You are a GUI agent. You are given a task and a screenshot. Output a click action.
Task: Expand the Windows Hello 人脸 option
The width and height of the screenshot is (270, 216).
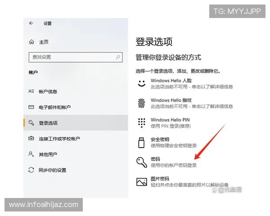[185, 84]
